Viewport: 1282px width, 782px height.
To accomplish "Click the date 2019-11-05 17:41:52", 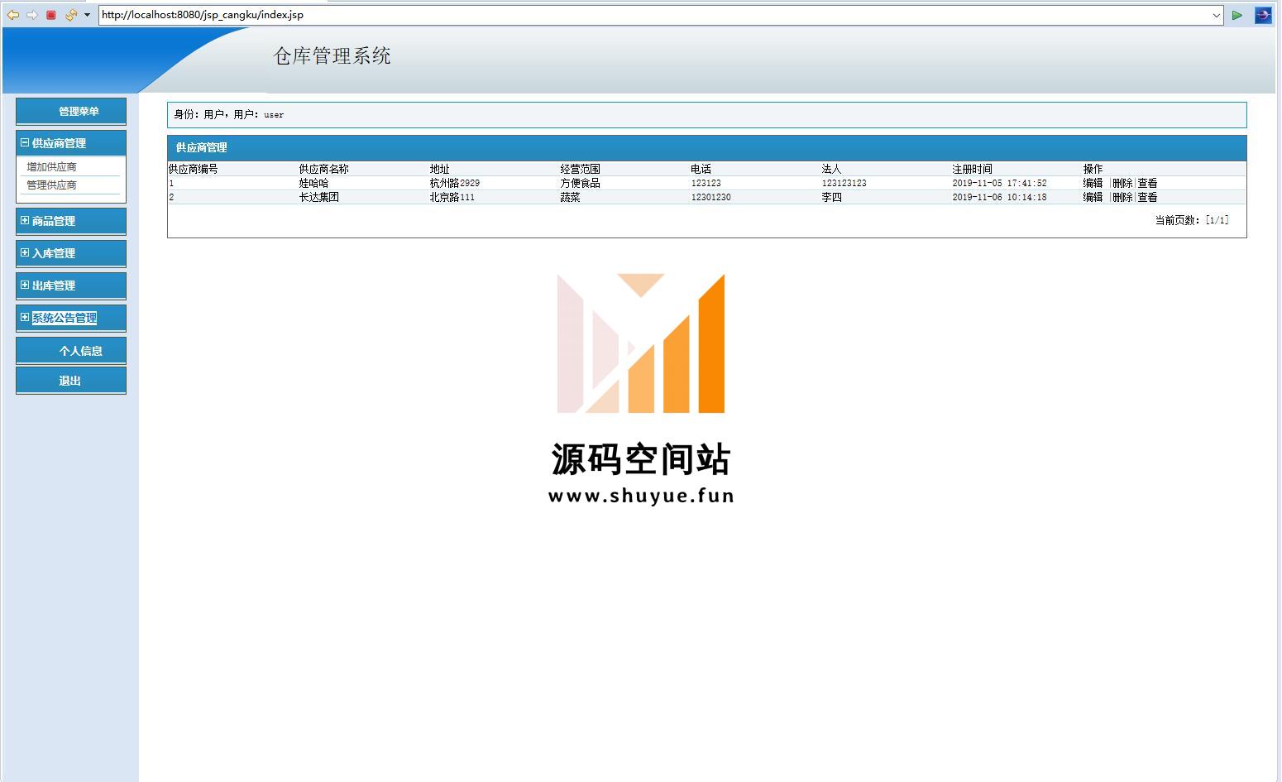I will [999, 183].
